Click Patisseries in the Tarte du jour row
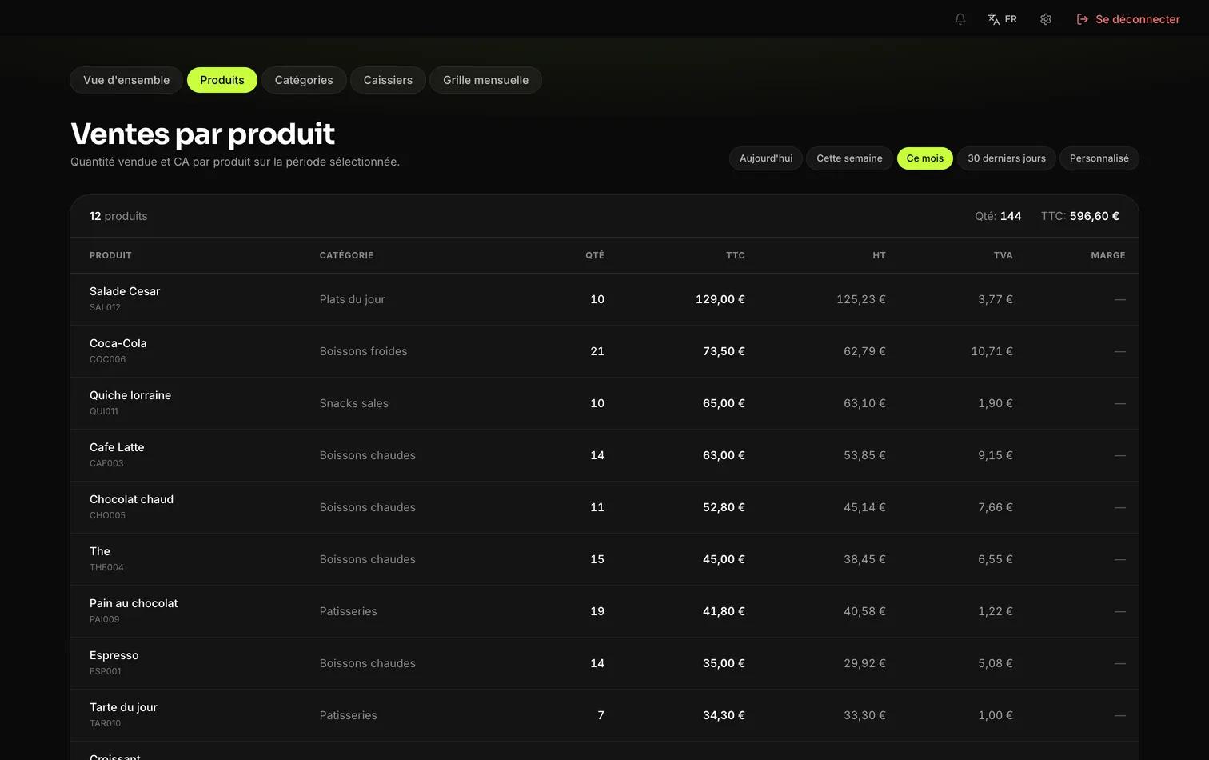1209x760 pixels. pos(349,715)
